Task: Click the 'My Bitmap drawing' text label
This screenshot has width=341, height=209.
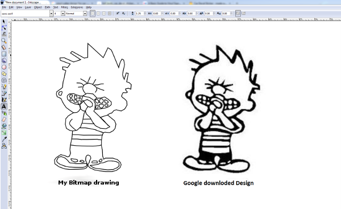Action: click(89, 182)
